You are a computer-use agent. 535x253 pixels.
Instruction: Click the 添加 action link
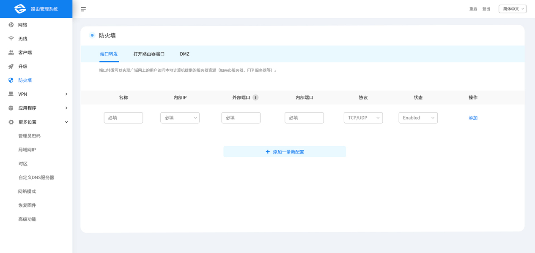(473, 118)
